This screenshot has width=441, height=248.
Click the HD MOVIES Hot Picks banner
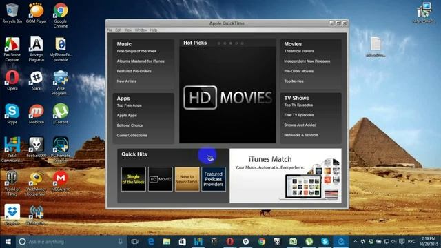coord(227,95)
